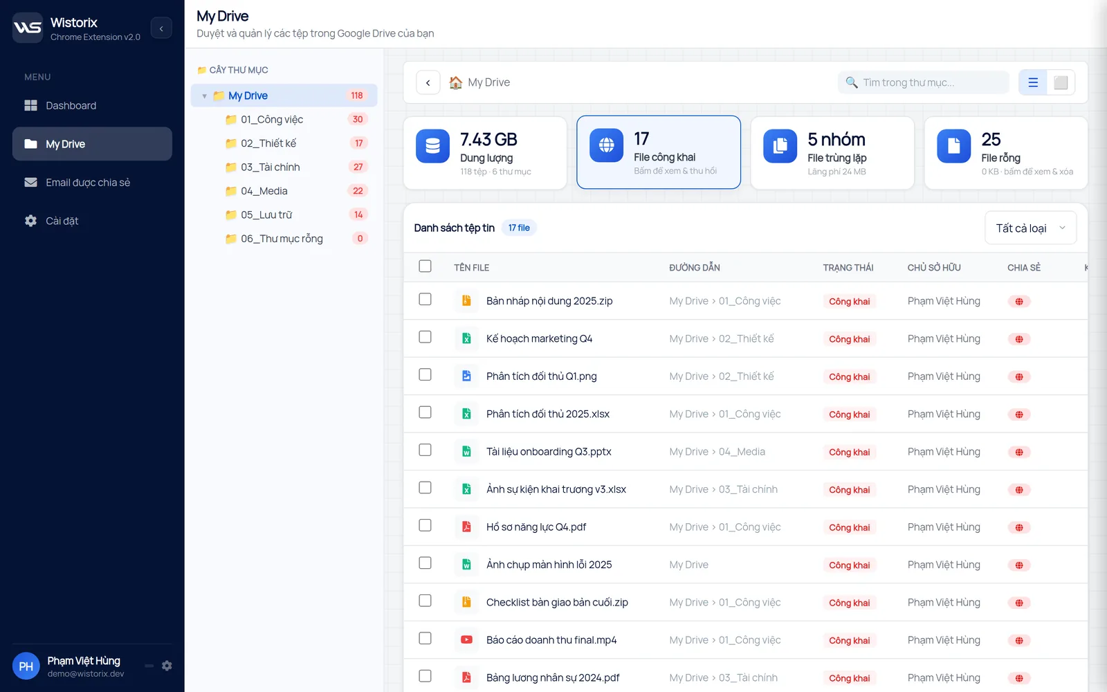
Task: Click the PDF file icon of Bảng lương nhân sự 2024.pdf
Action: pos(466,677)
